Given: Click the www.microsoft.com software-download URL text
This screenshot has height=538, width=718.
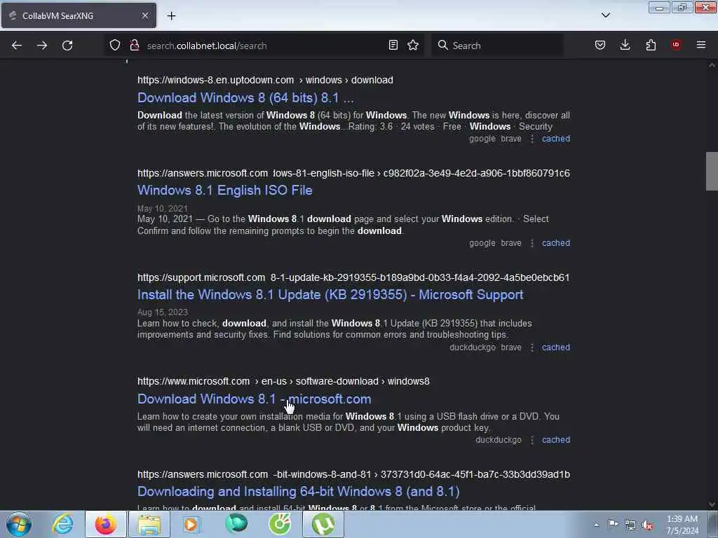Looking at the screenshot, I should point(283,381).
